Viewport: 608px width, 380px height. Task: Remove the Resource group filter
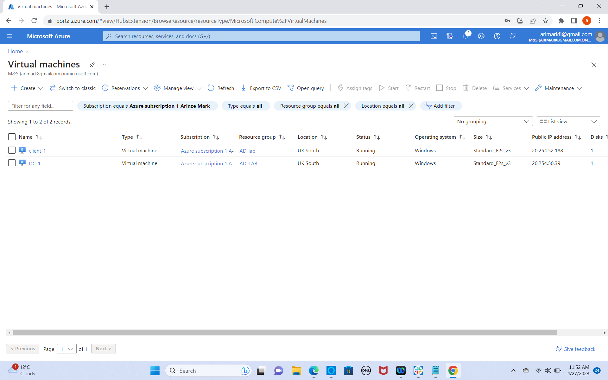click(346, 106)
